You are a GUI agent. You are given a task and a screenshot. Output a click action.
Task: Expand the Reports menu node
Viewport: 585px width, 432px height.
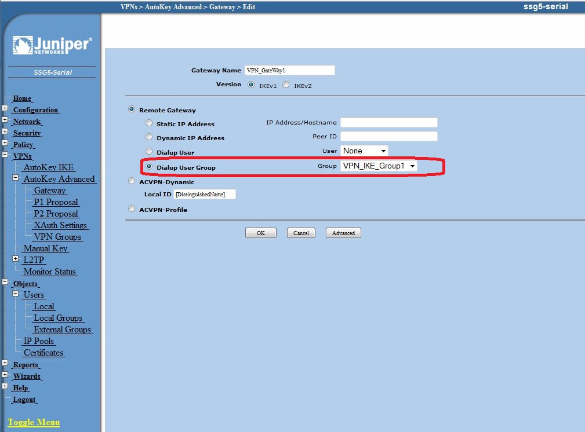pyautogui.click(x=5, y=363)
